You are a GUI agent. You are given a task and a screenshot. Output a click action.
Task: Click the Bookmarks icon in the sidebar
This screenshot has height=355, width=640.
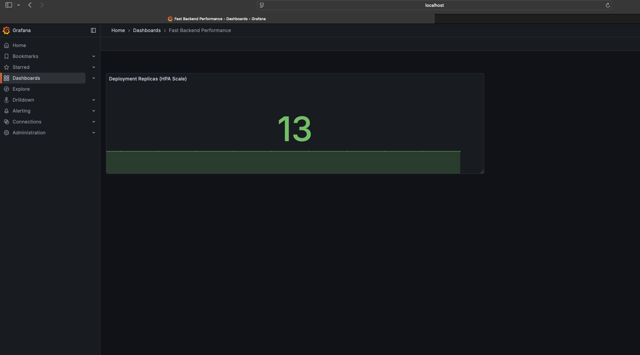click(x=6, y=56)
